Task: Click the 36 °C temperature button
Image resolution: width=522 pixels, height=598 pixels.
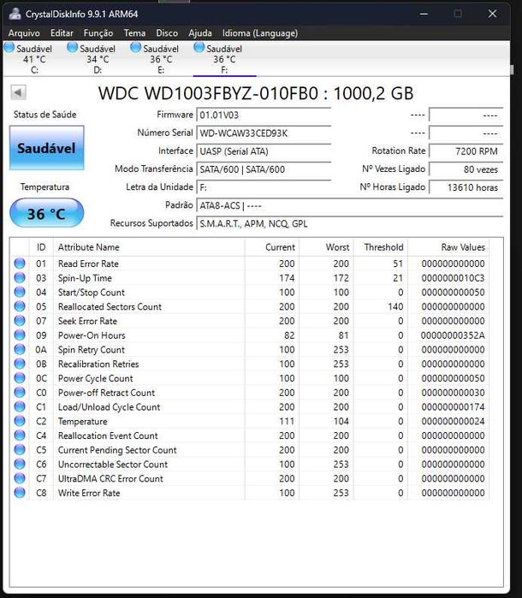Action: coord(46,213)
